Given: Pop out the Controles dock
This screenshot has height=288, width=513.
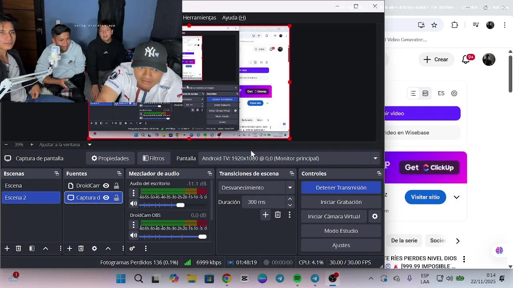Looking at the screenshot, I should tap(379, 174).
